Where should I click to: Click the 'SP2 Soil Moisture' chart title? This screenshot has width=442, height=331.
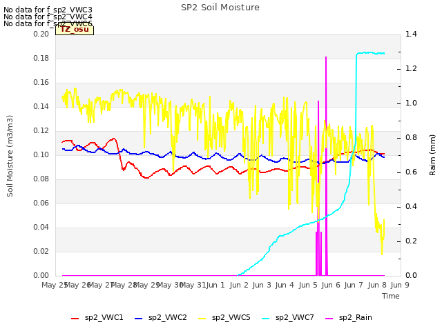click(220, 8)
